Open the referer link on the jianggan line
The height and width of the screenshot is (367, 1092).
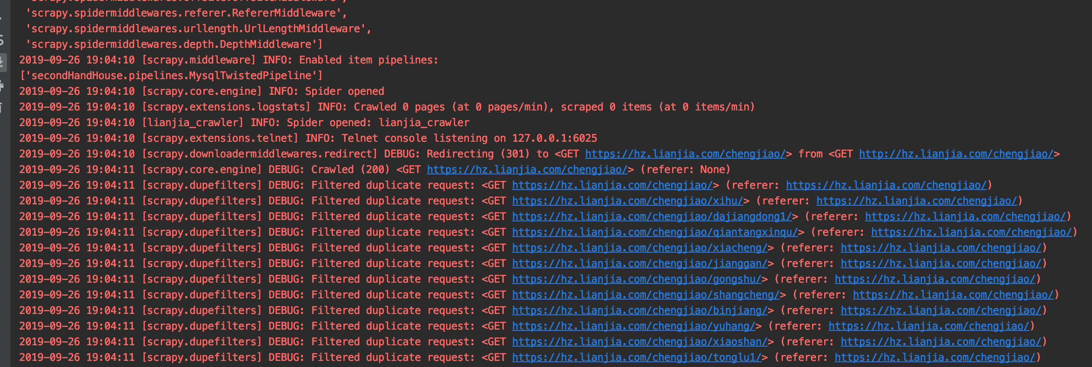coord(941,264)
